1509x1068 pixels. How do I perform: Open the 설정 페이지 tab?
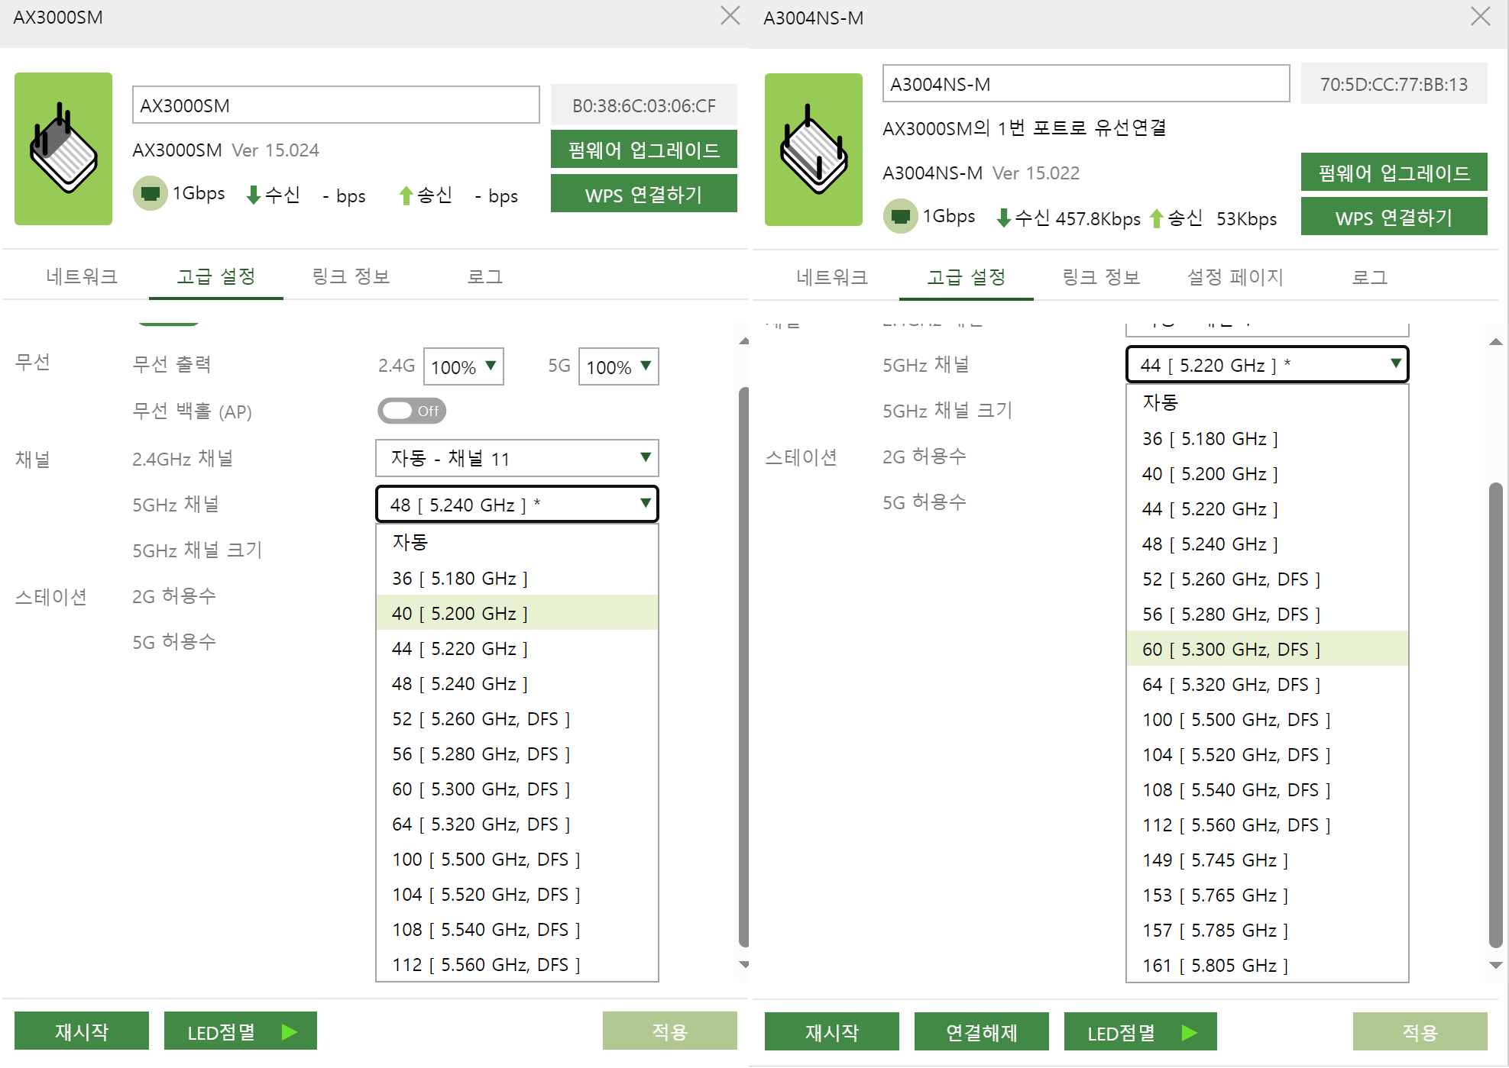[x=1235, y=277]
